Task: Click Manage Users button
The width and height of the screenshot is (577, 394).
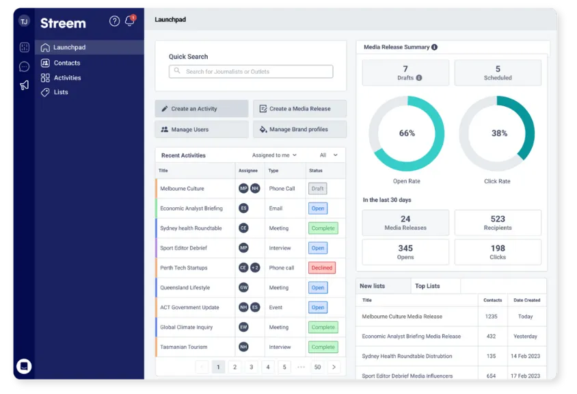Action: [202, 129]
